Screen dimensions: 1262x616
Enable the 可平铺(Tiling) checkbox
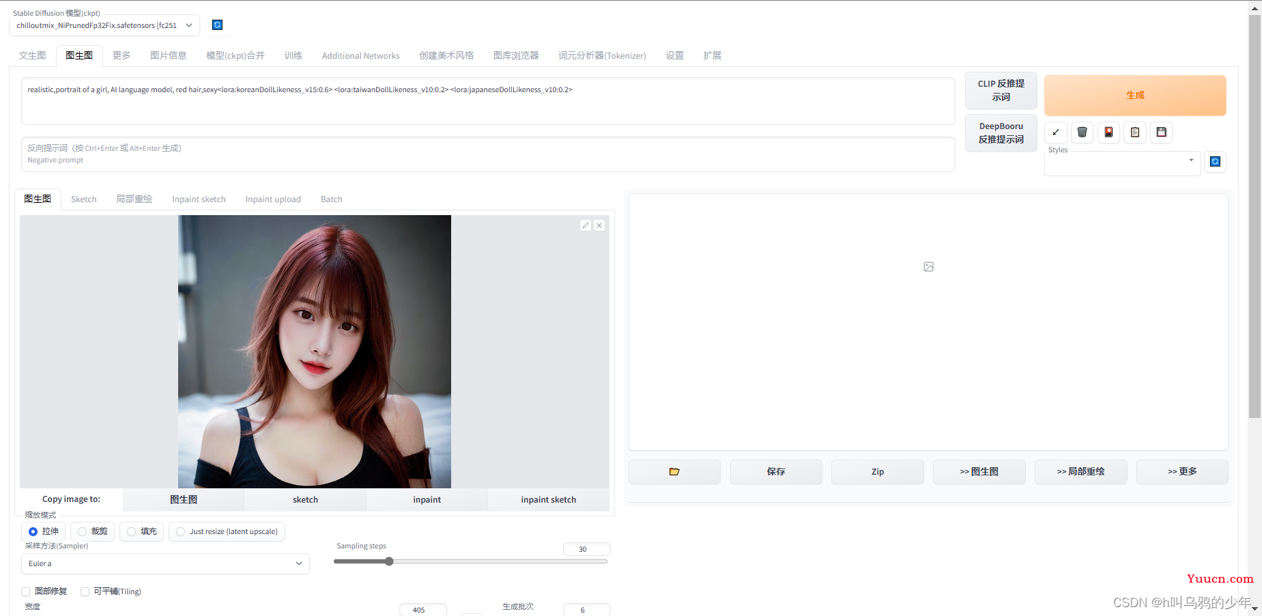tap(85, 592)
